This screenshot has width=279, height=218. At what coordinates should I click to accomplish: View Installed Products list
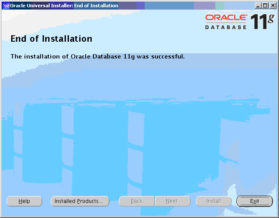(80, 201)
